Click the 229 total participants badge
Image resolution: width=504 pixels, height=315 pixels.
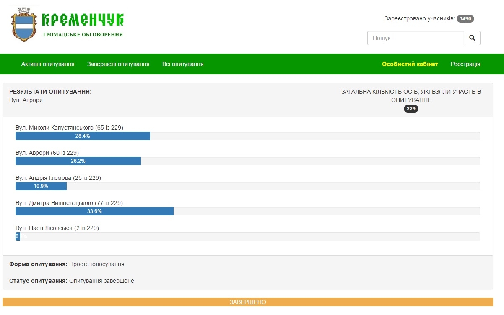411,109
